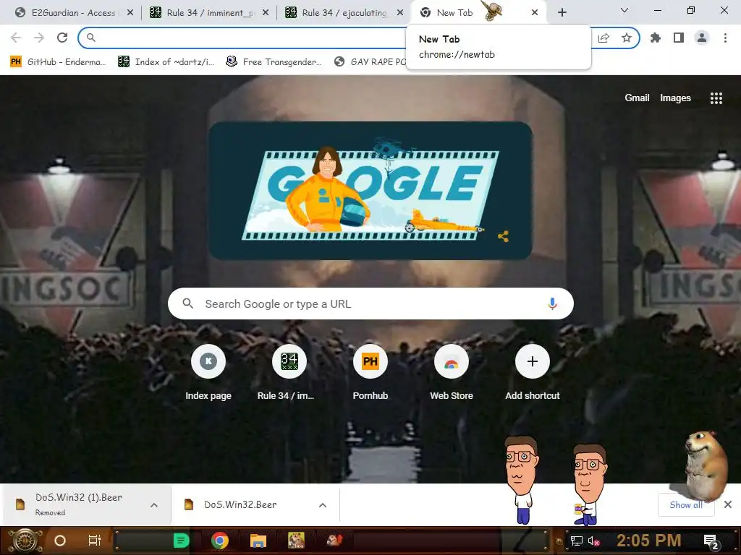Click the forward navigation arrow
This screenshot has height=555, width=741.
(x=39, y=38)
